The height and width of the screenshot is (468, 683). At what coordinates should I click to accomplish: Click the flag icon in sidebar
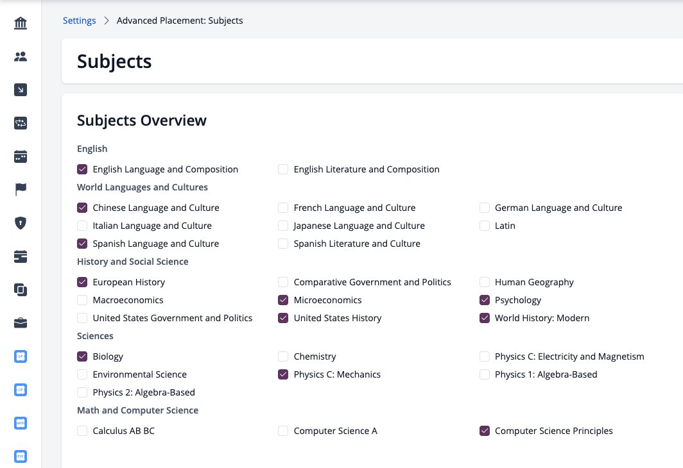pos(21,189)
